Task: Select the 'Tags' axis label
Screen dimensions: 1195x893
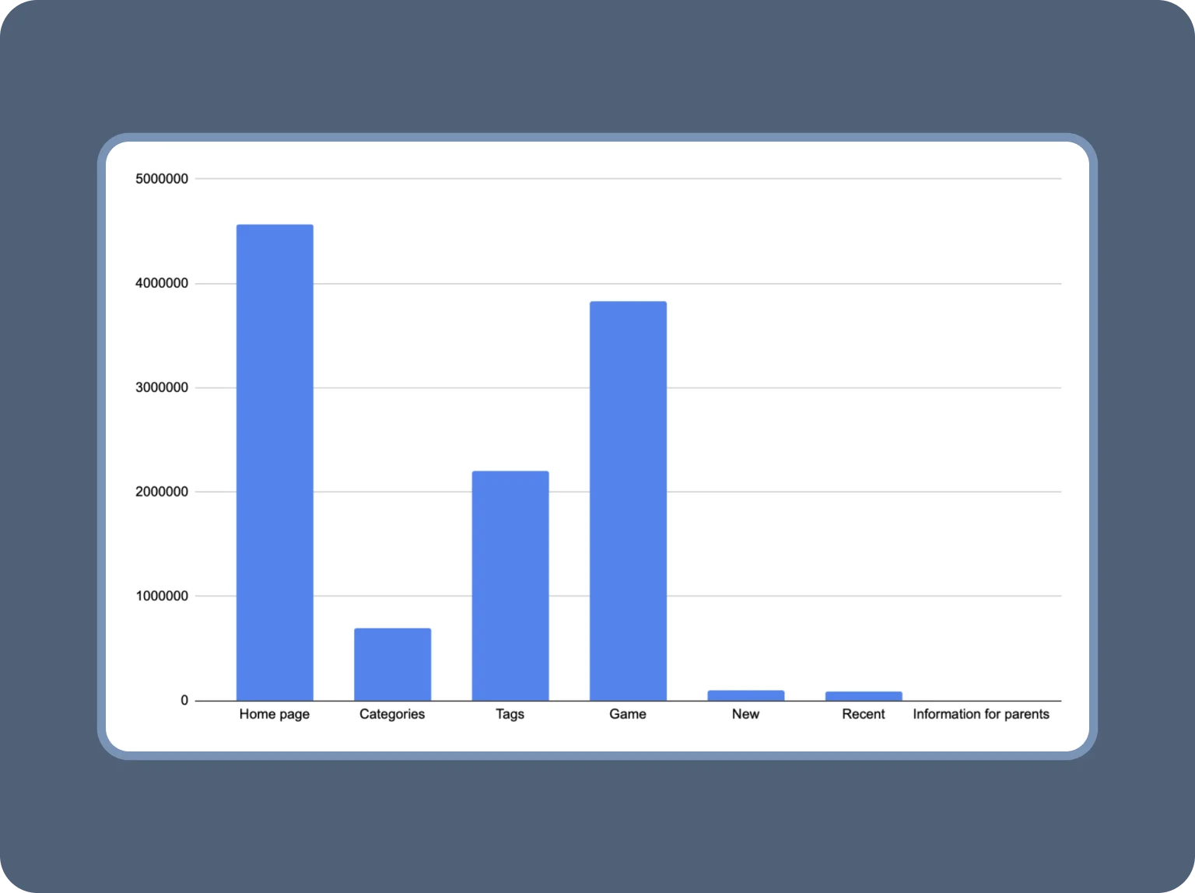Action: 510,714
